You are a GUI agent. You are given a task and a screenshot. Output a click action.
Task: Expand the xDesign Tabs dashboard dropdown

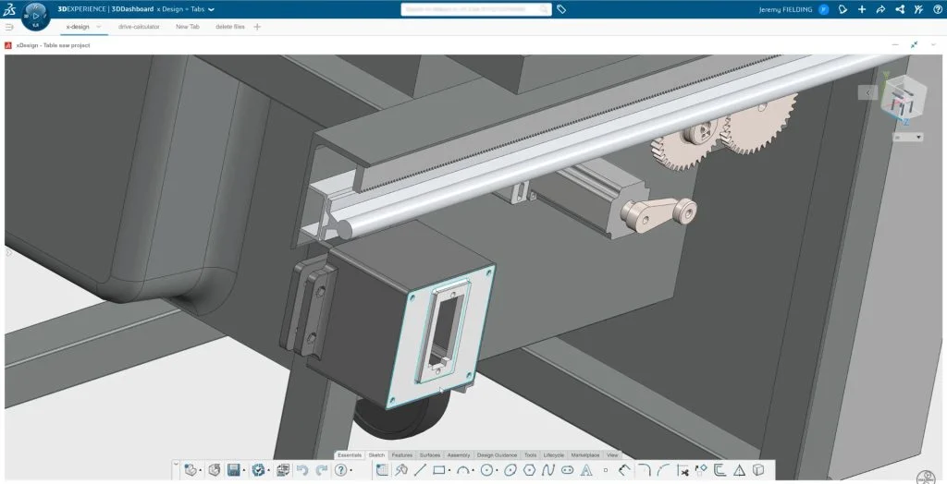point(212,9)
